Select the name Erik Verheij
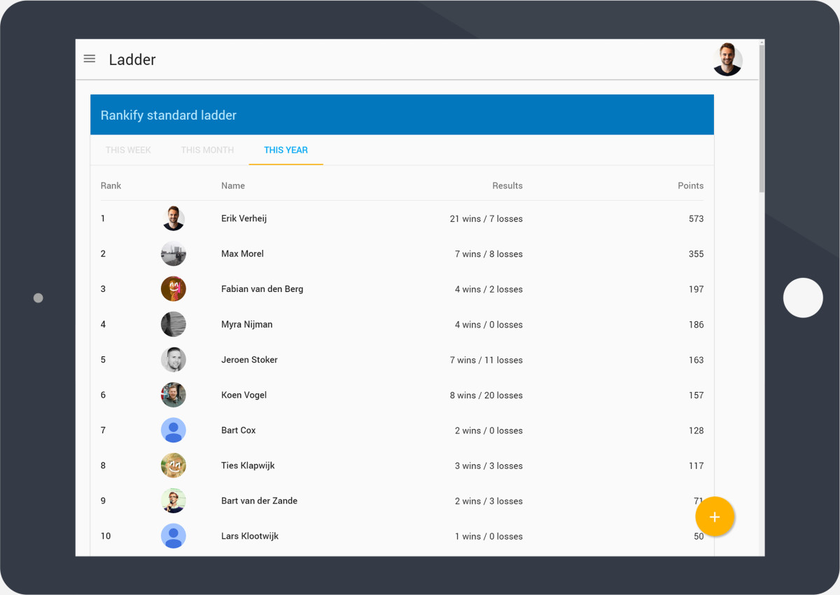The height and width of the screenshot is (595, 840). pos(244,218)
